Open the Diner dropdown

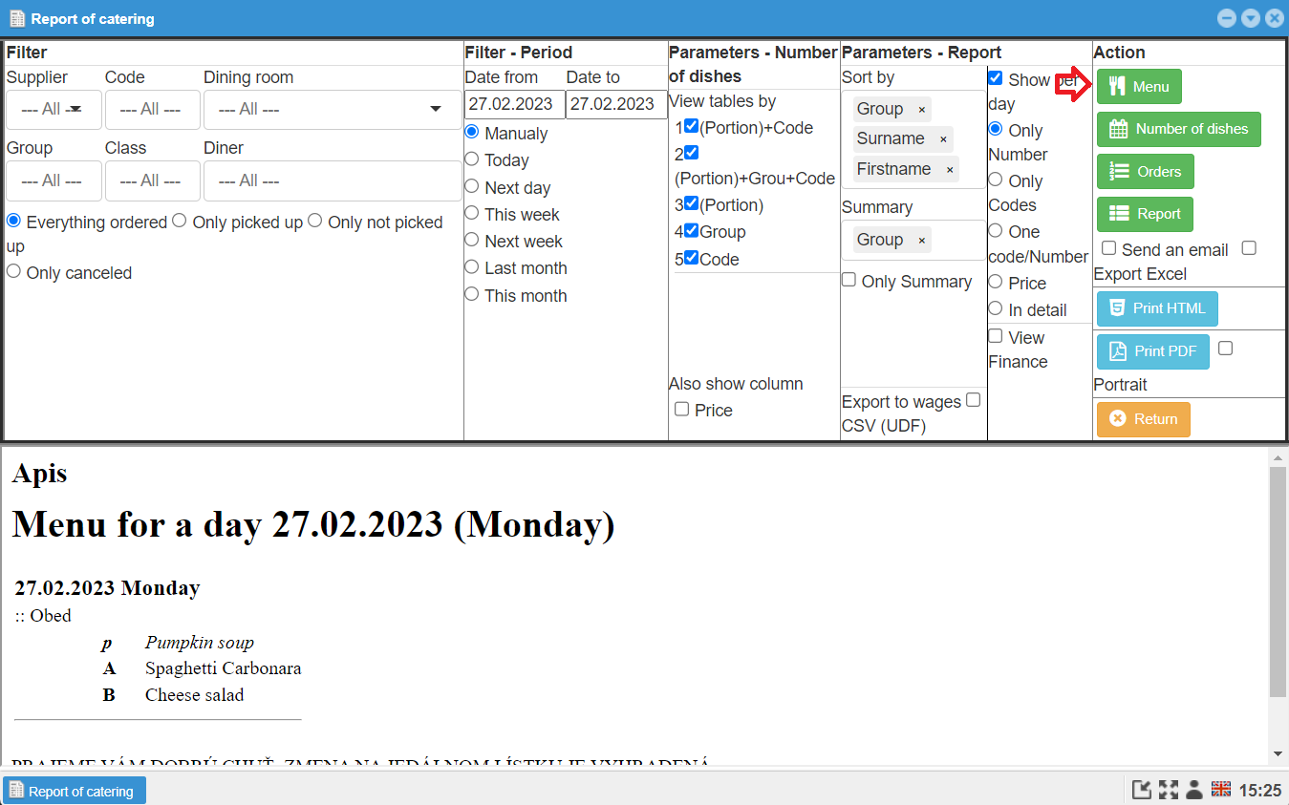tap(332, 180)
